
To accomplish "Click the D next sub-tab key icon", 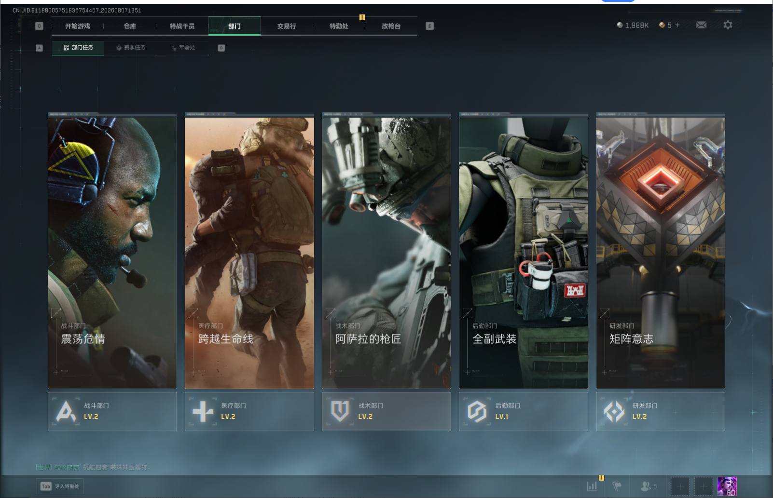I will [221, 48].
